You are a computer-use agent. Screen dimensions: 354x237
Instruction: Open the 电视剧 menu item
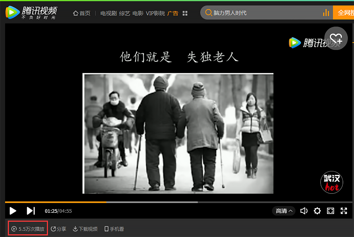109,13
